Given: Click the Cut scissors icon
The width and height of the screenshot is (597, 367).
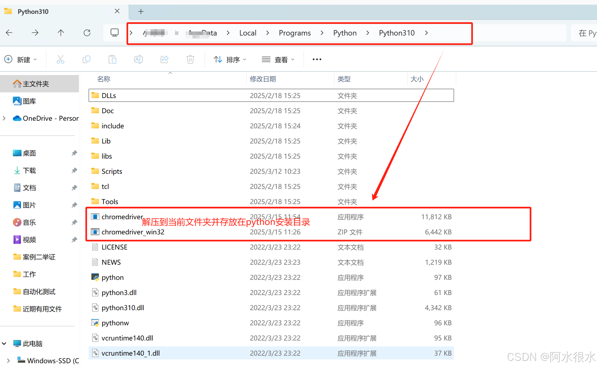Looking at the screenshot, I should 60,59.
